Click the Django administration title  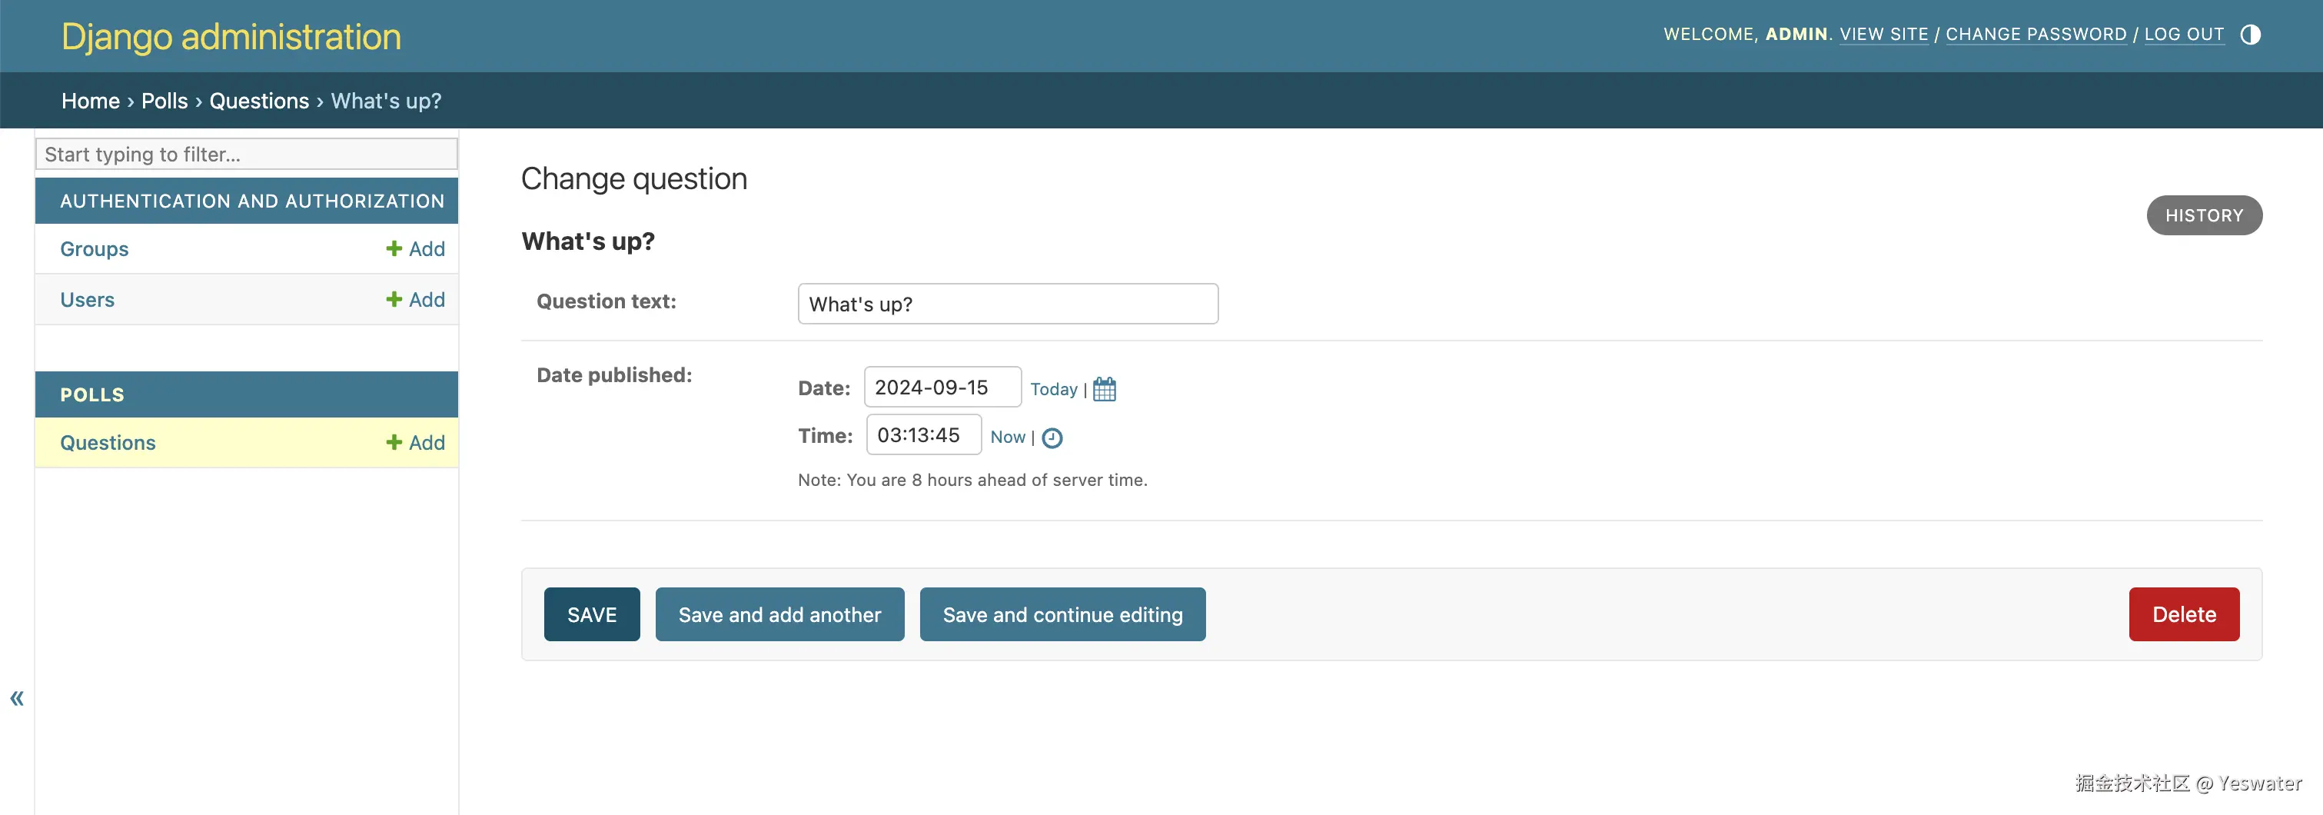click(231, 37)
